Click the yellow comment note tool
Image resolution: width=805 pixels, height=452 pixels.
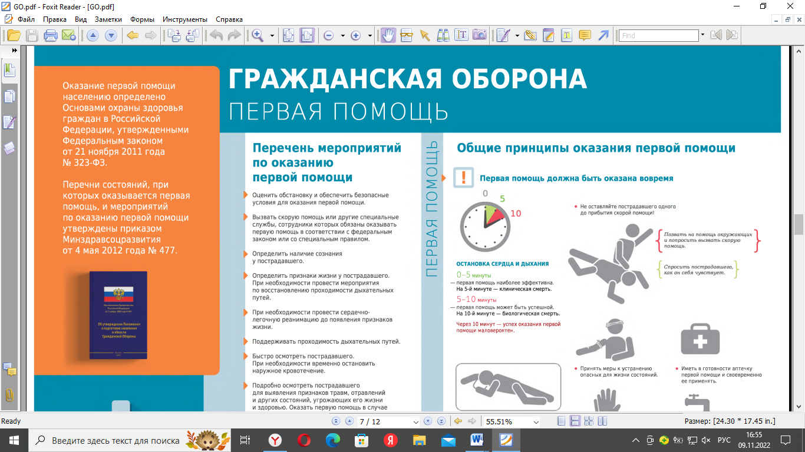tap(585, 35)
